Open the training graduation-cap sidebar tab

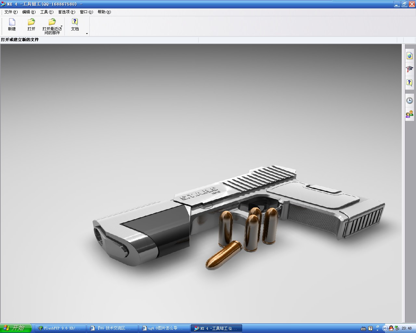pyautogui.click(x=409, y=69)
